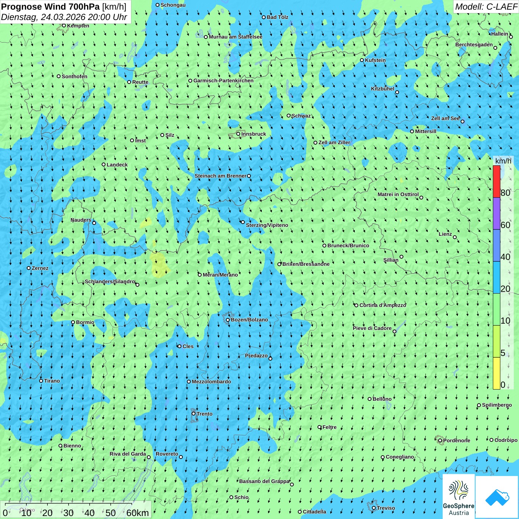Click the Hallein label

[500, 34]
